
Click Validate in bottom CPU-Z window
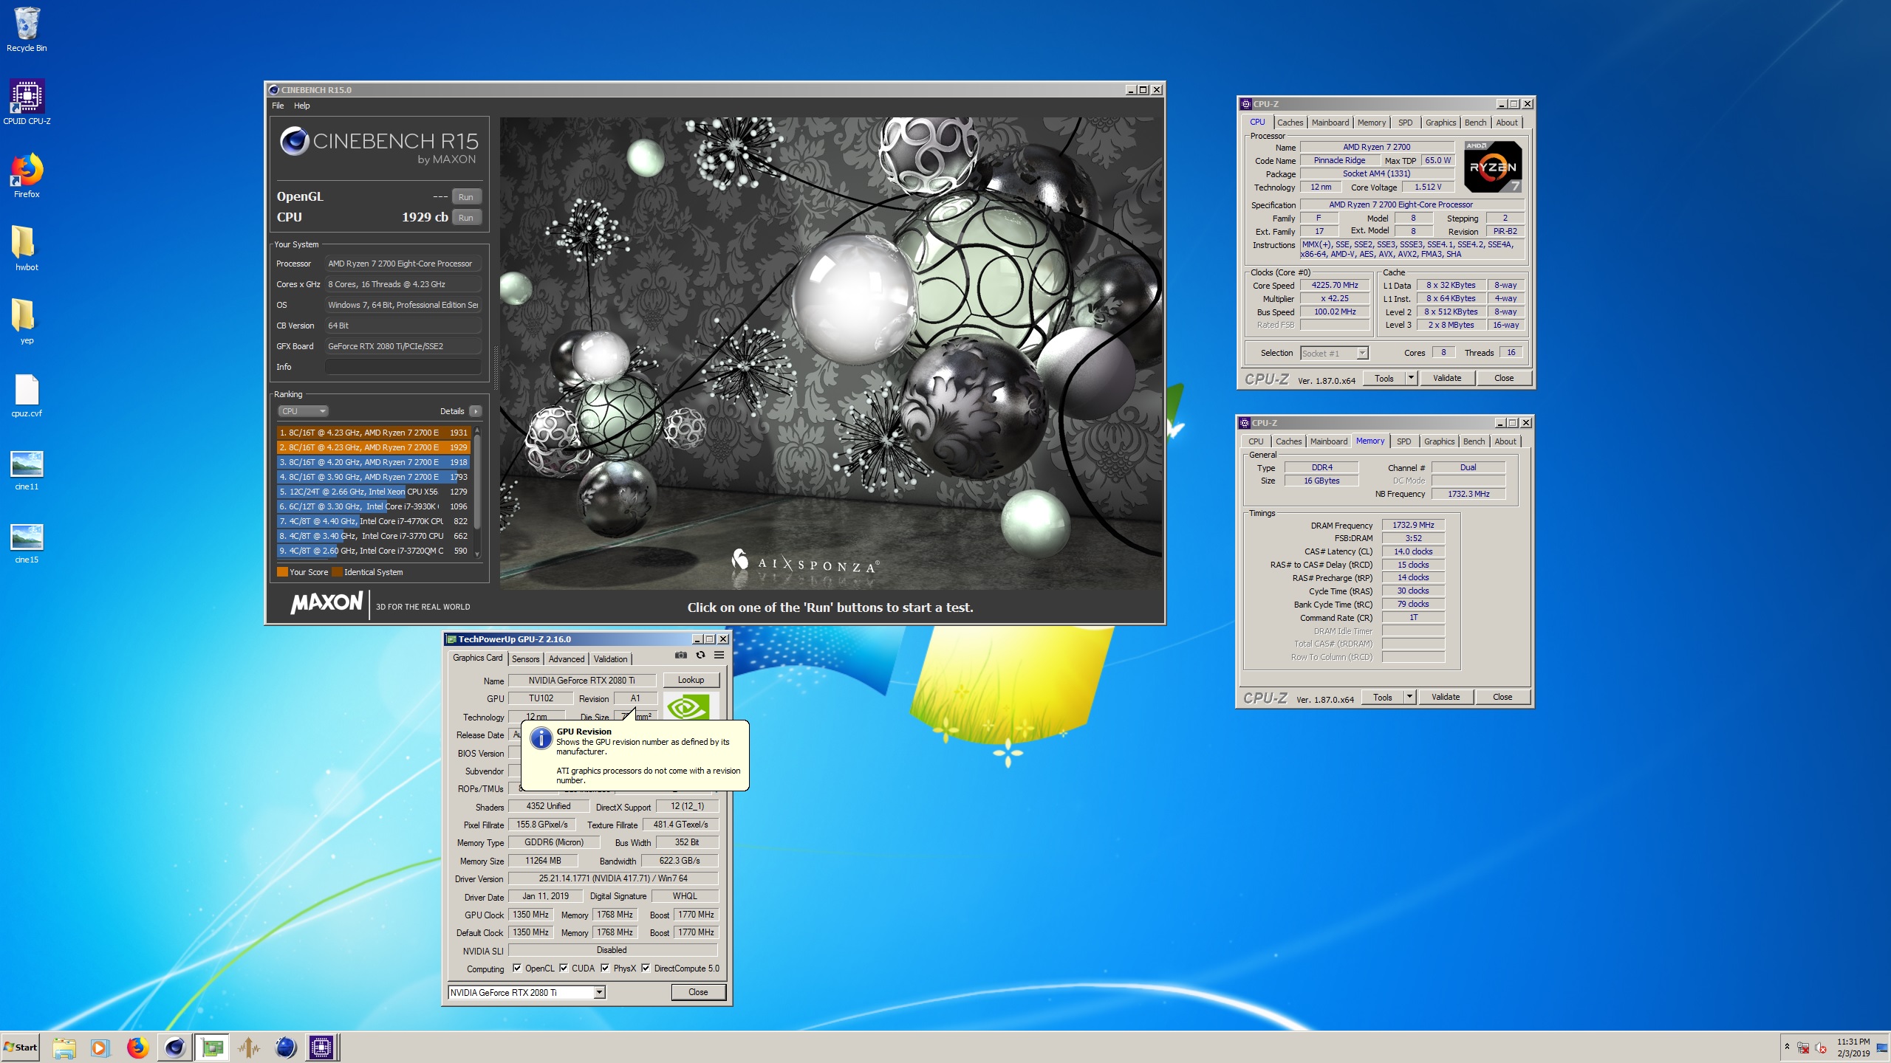(1445, 697)
